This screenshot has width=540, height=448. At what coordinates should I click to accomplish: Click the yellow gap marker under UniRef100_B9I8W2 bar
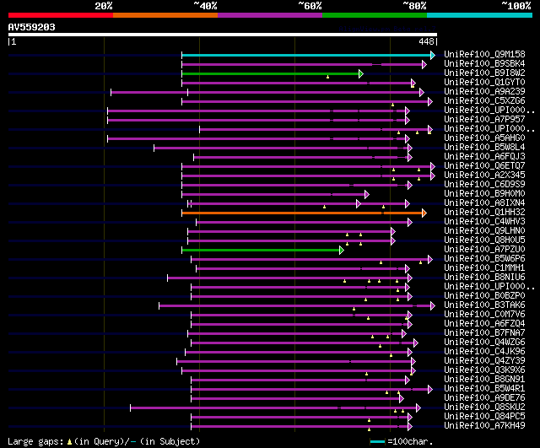(328, 77)
